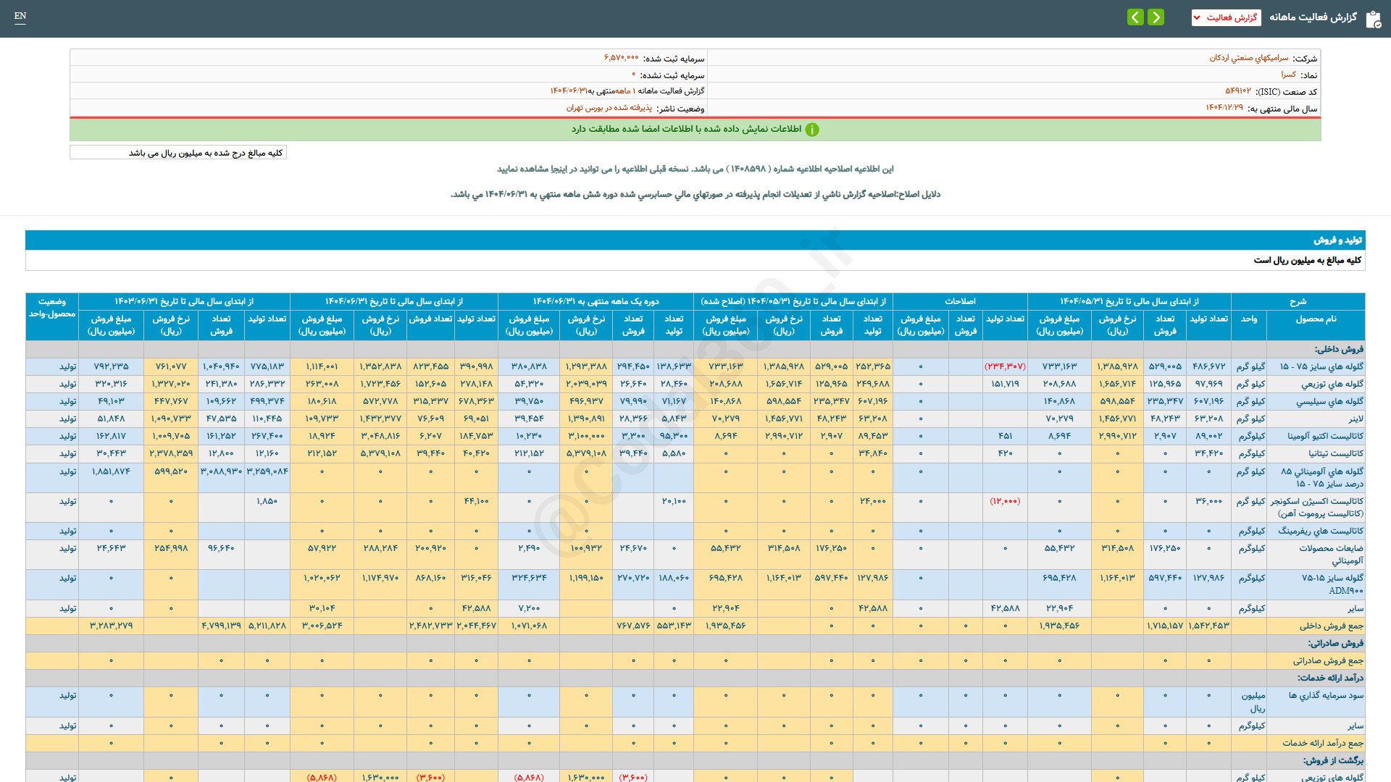The image size is (1391, 782).
Task: Click company name سرامیکهای صنعتی اردکان
Action: pos(1249,58)
